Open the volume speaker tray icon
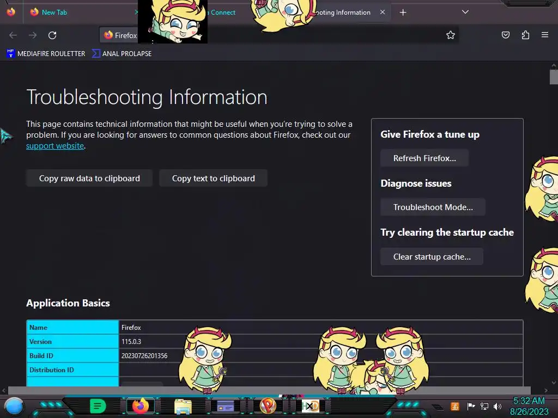This screenshot has height=418, width=558. [498, 406]
